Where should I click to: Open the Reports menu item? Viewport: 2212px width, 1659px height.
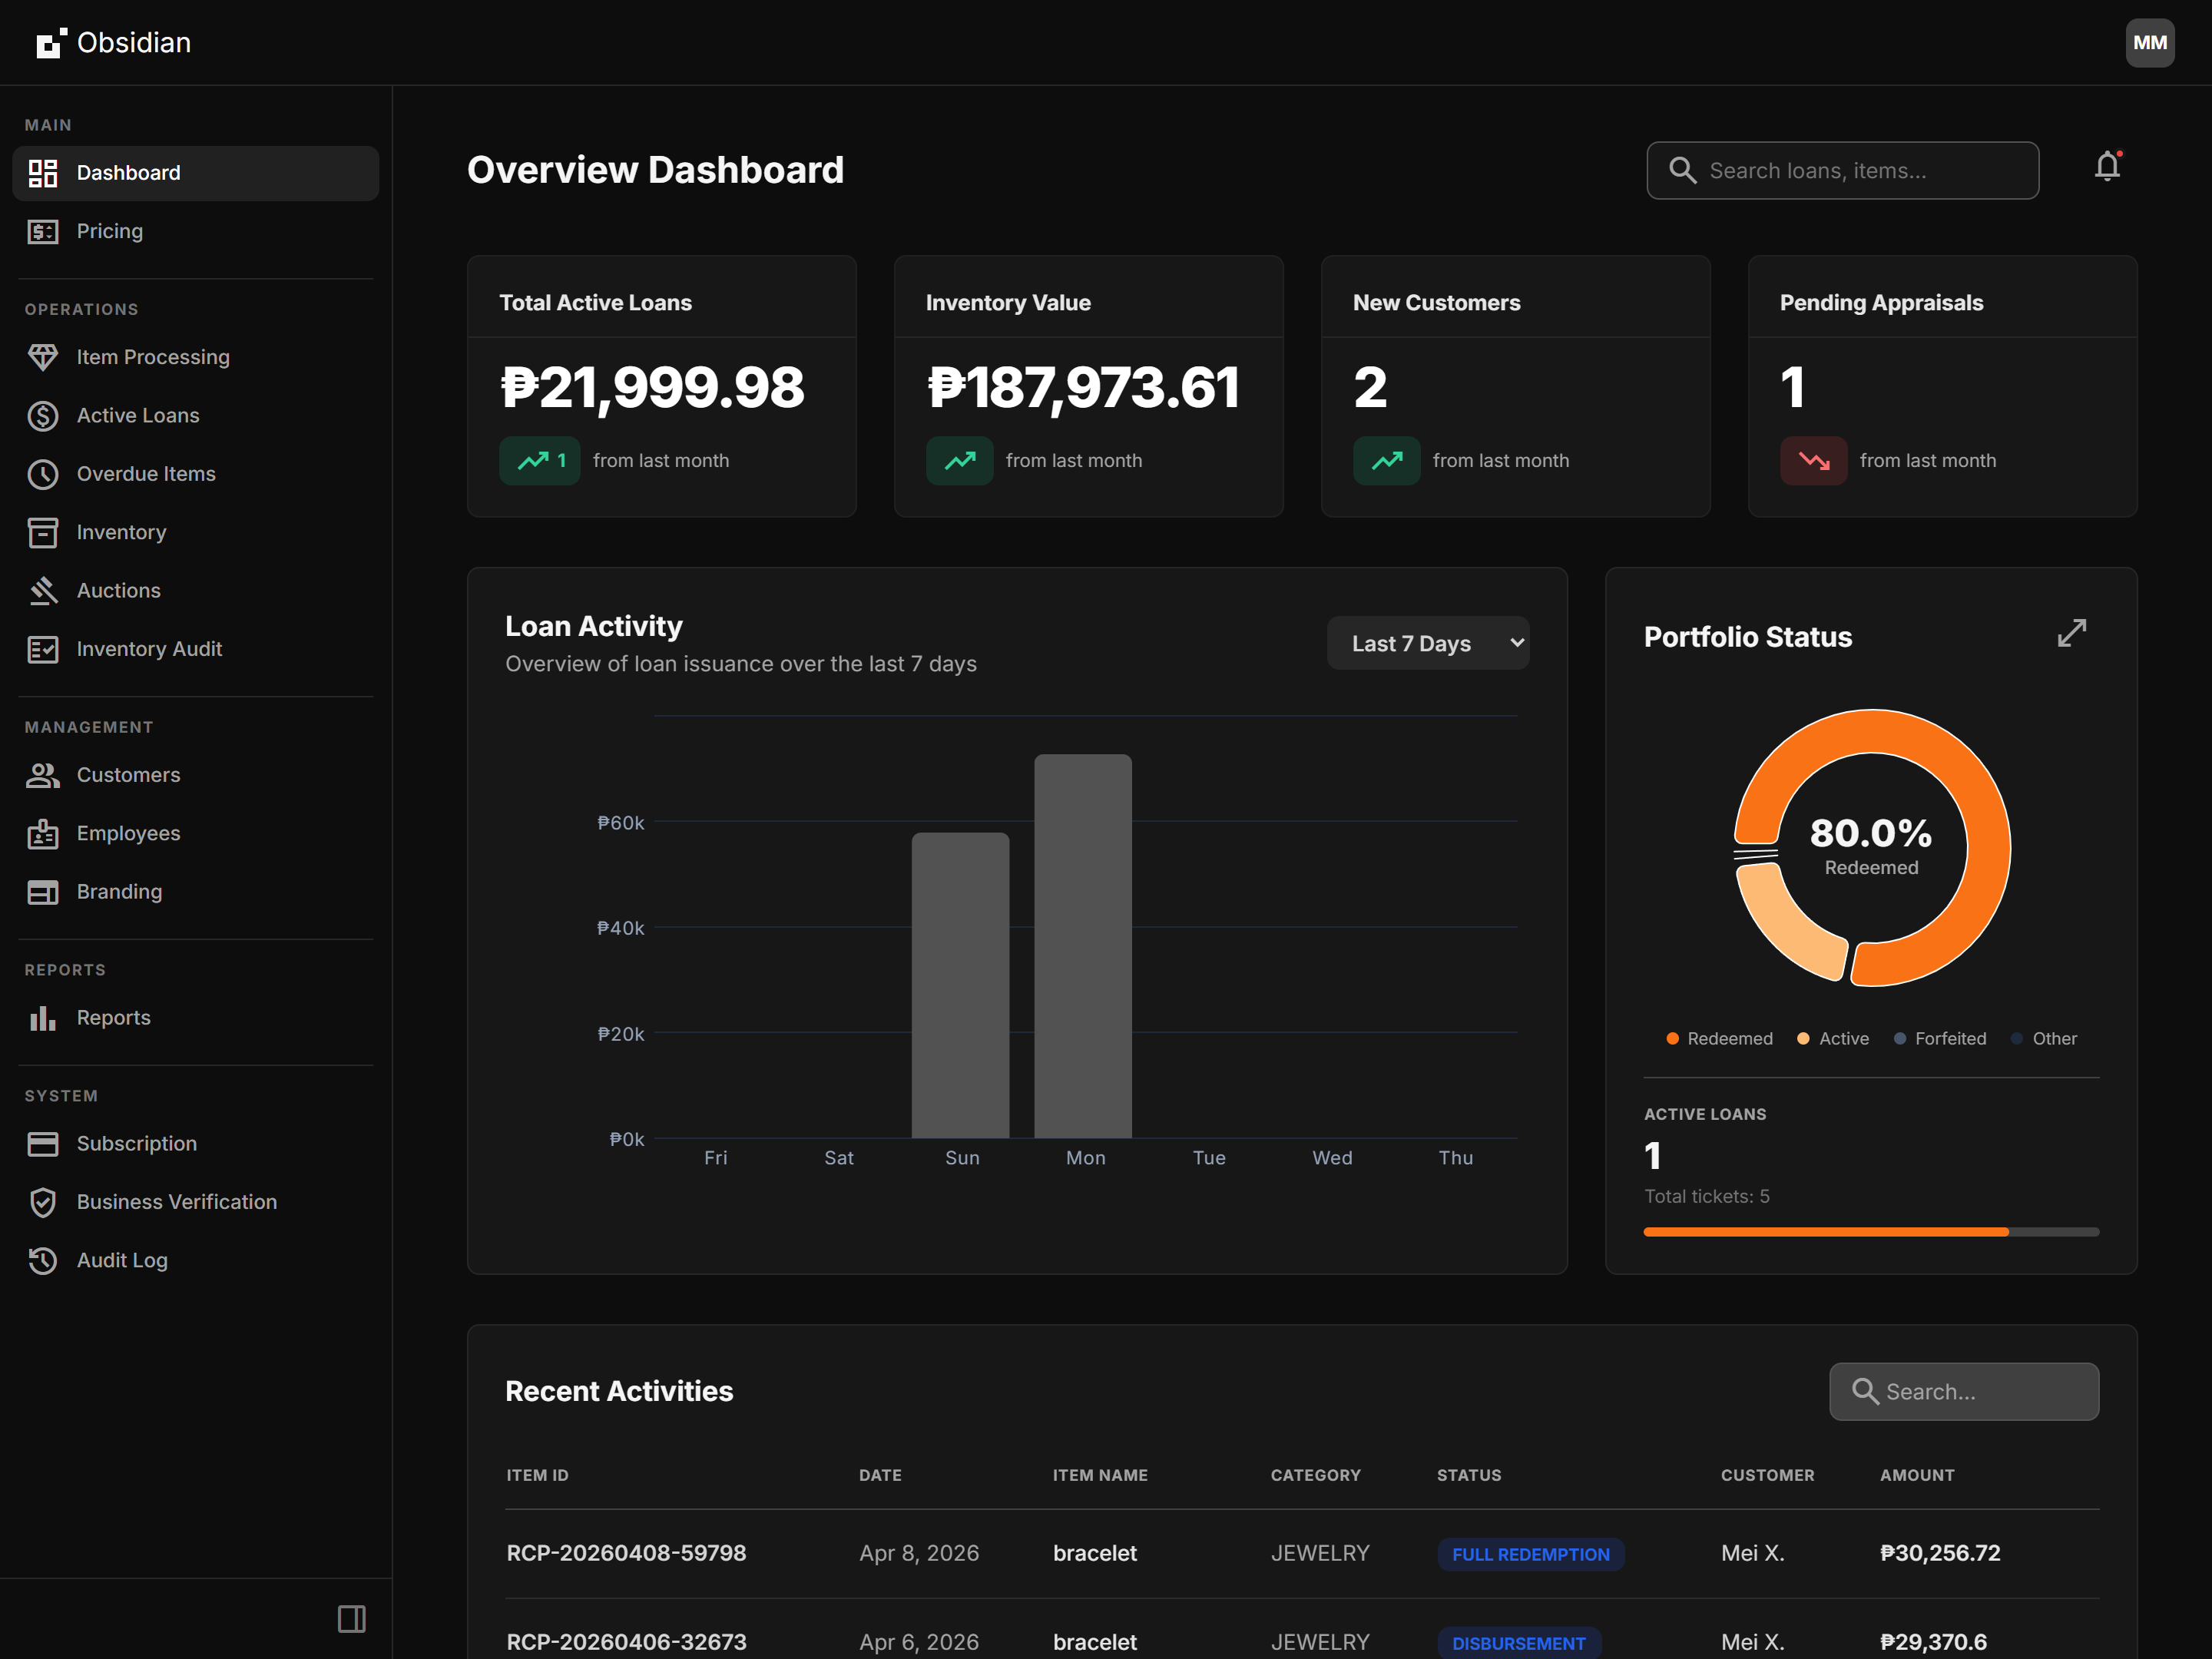click(x=113, y=1017)
